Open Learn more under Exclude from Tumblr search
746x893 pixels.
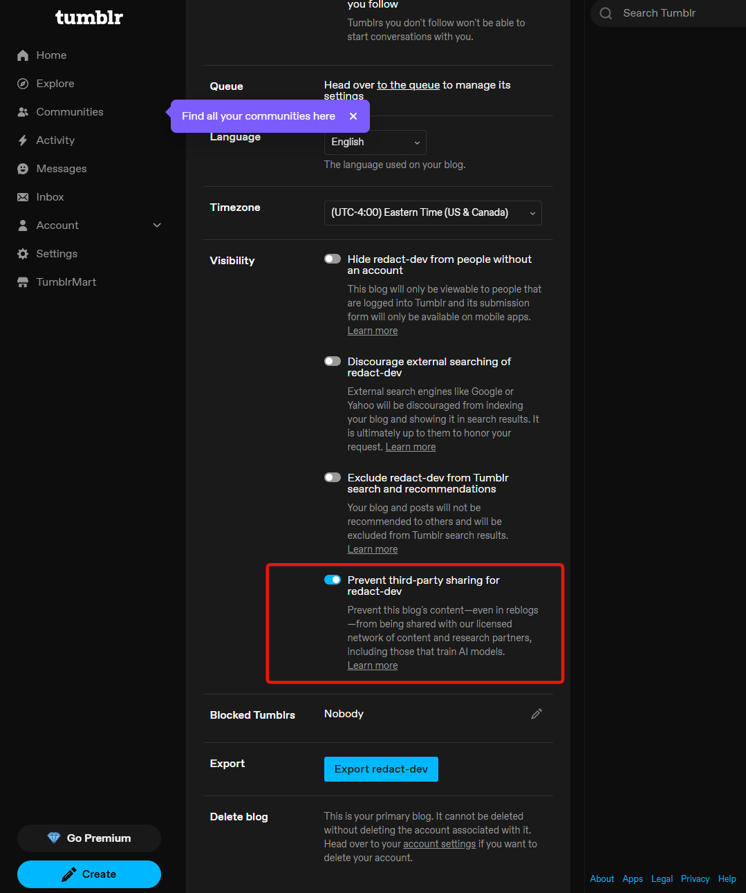(373, 549)
